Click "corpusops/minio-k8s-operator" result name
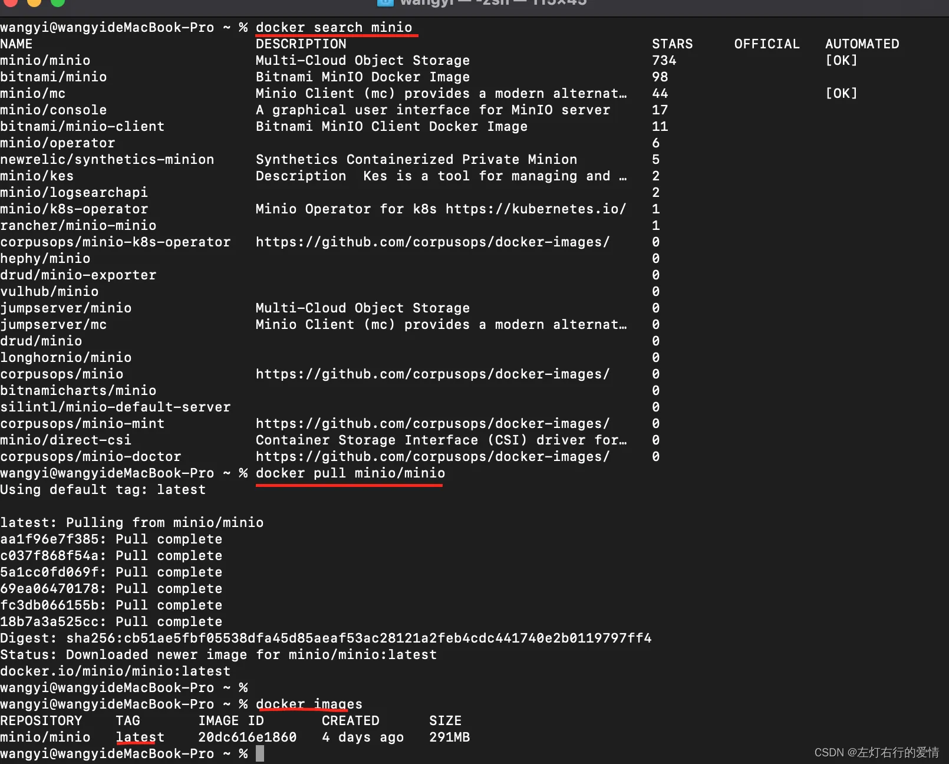Screen dimensions: 949x764 click(x=116, y=242)
